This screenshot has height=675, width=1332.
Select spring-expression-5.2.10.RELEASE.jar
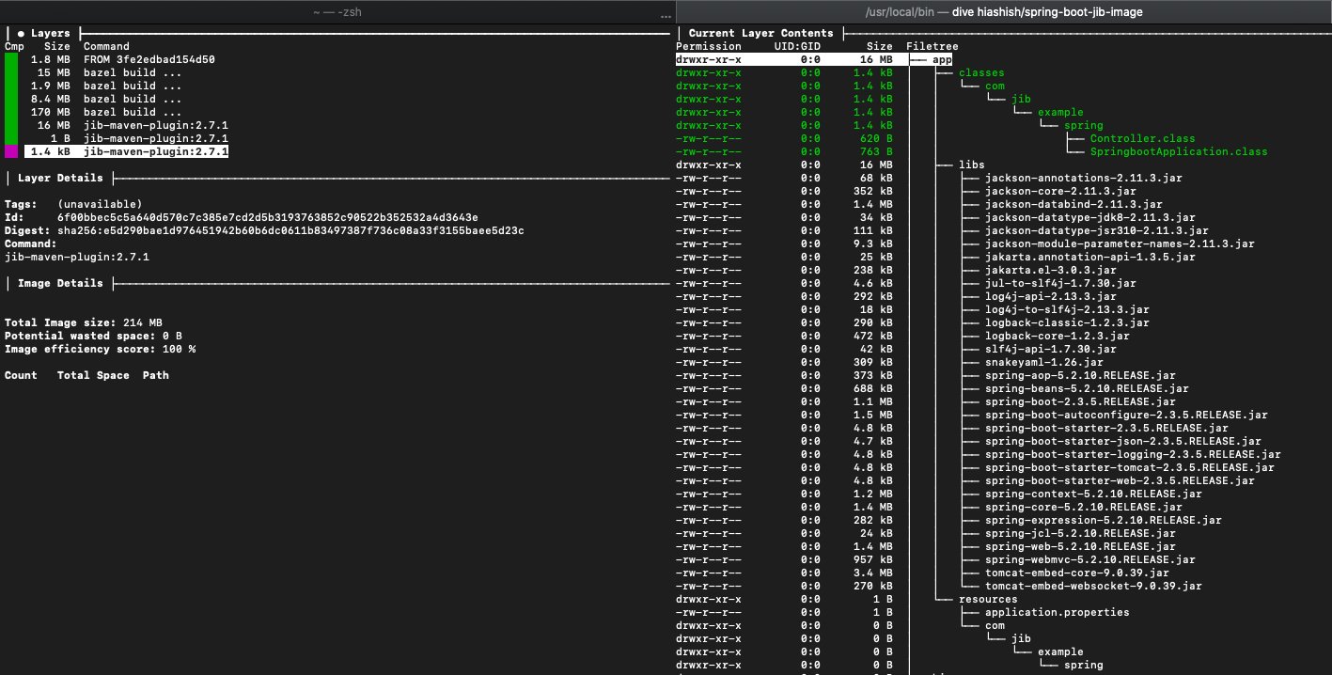pos(1104,520)
